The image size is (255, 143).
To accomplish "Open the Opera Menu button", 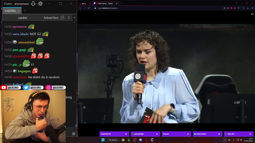I will (x=82, y=4).
